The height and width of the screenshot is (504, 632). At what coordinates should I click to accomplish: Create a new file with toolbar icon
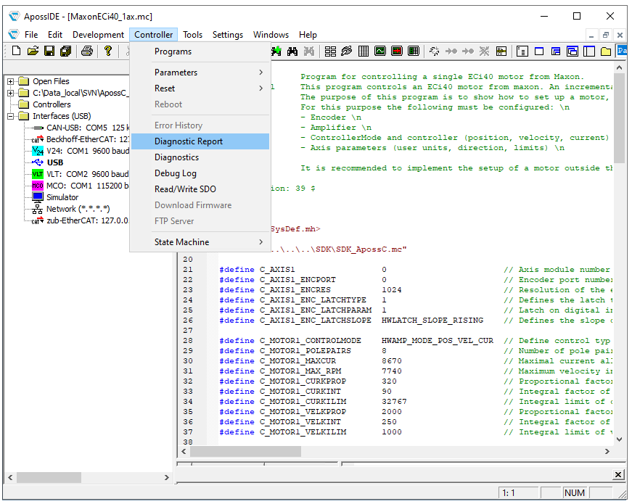click(x=17, y=51)
